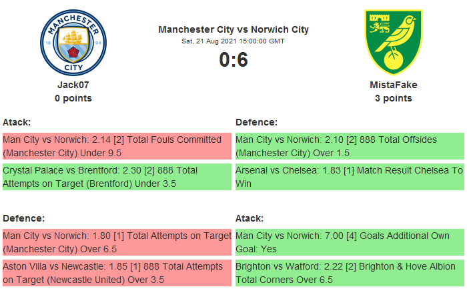Select Man City Attempts on Target Over 6.5 bet

pyautogui.click(x=116, y=242)
